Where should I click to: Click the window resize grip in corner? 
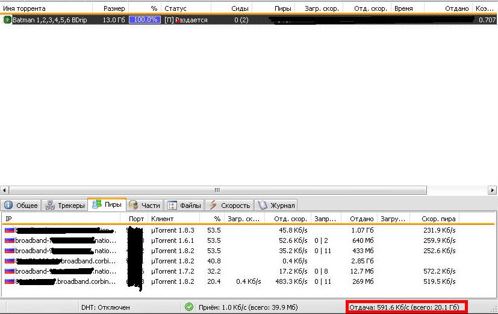(x=494, y=309)
